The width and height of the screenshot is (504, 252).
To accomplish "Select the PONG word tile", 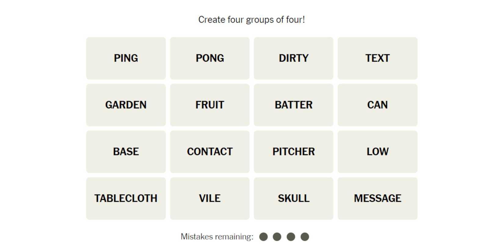I will tap(210, 58).
